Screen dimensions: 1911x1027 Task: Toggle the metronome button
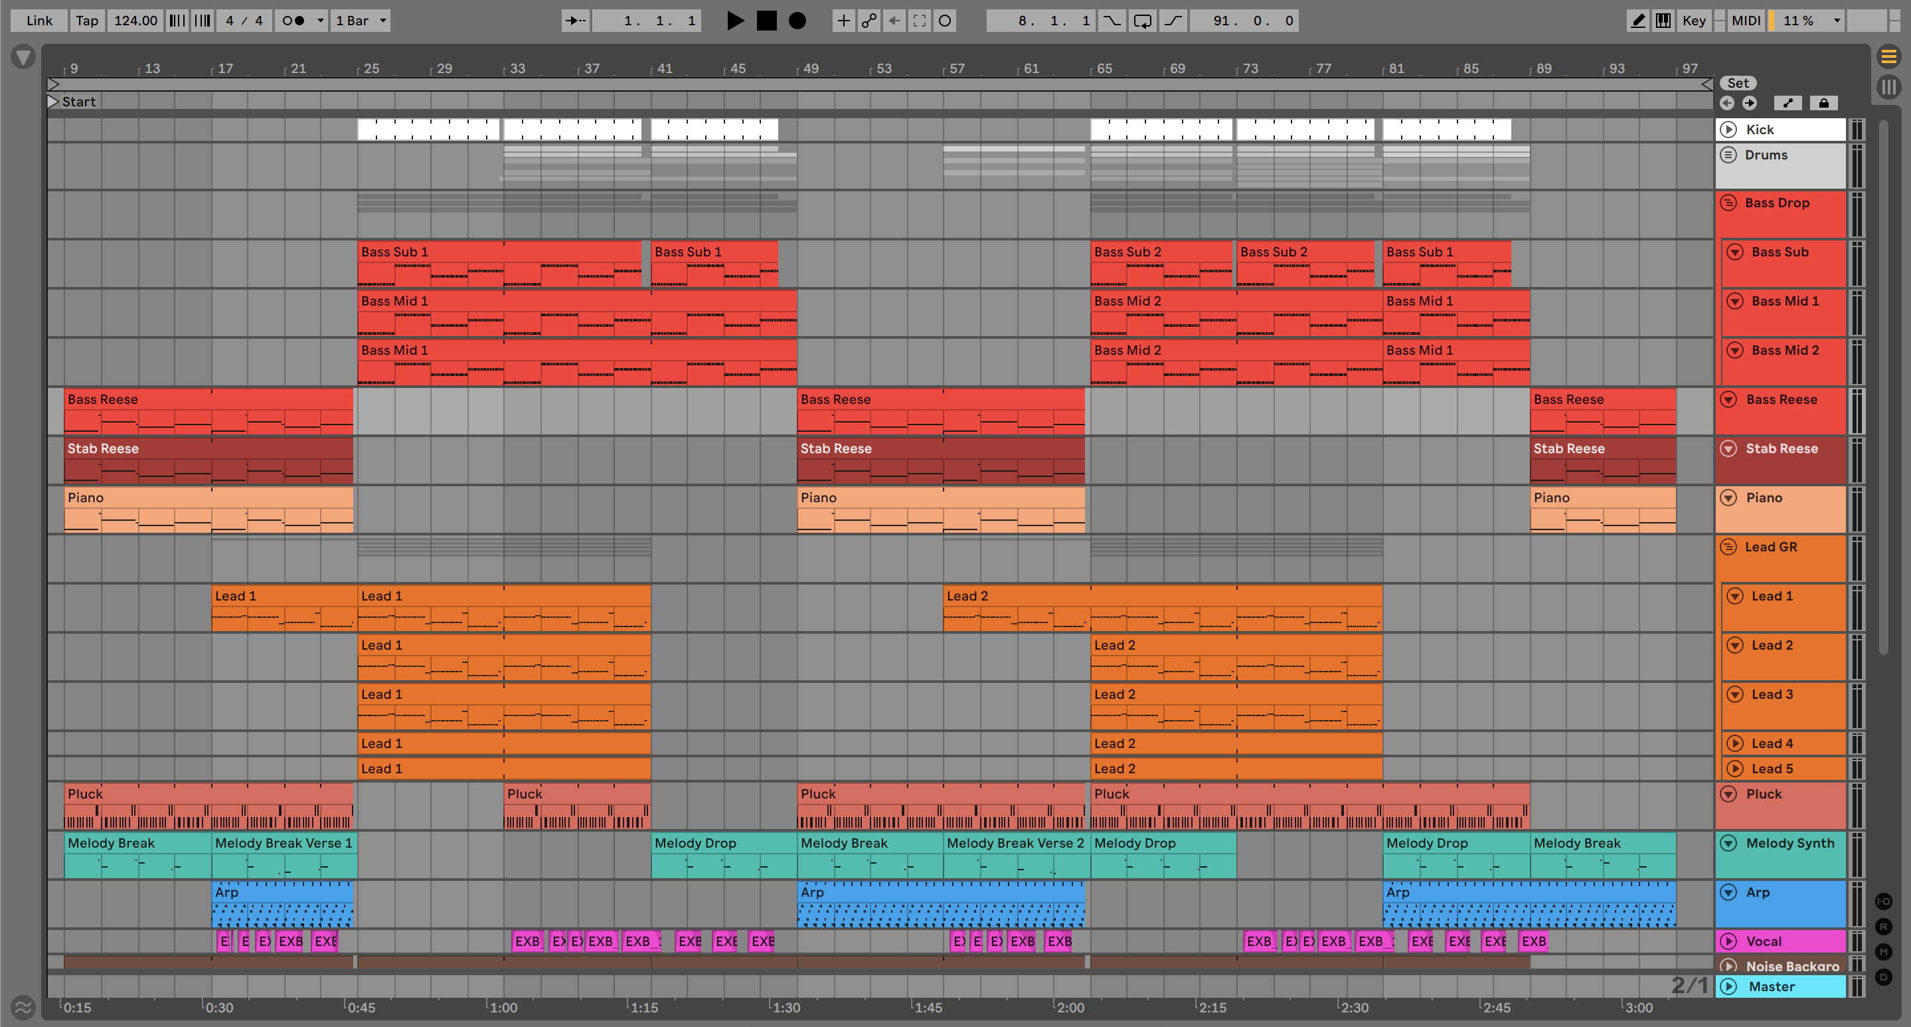tap(293, 21)
